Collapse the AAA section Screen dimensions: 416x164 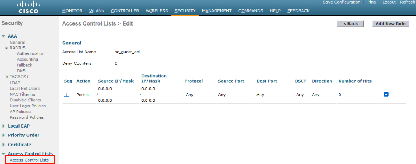click(x=4, y=36)
